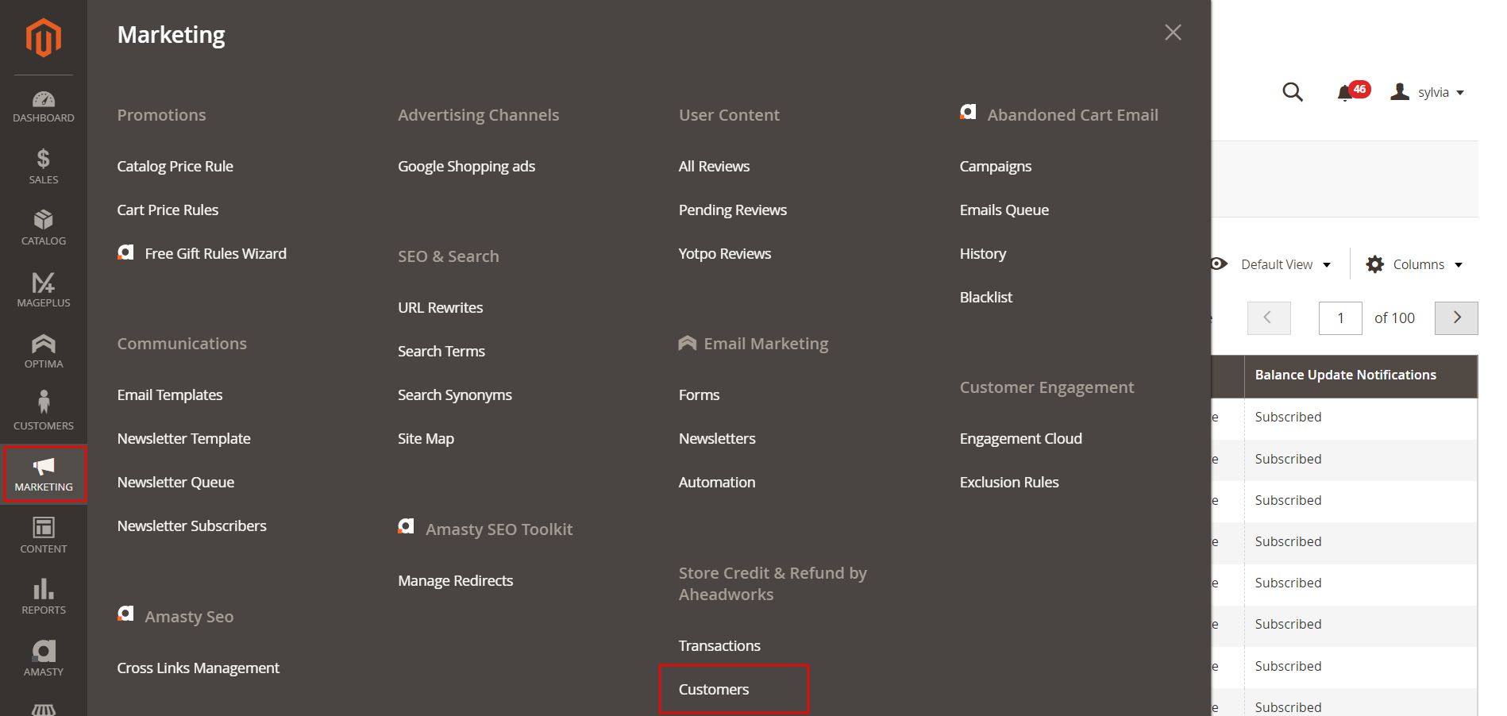Open the Customers sidebar menu
Image resolution: width=1507 pixels, height=716 pixels.
click(44, 412)
